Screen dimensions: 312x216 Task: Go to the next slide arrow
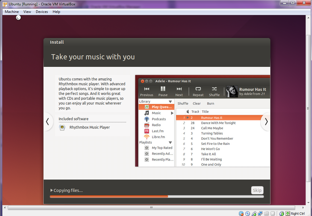(266, 122)
